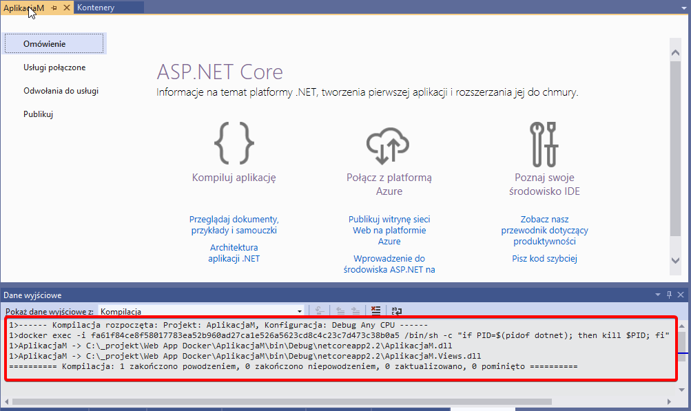Open the Pisz kod szybciej link
691x411 pixels.
tap(544, 259)
